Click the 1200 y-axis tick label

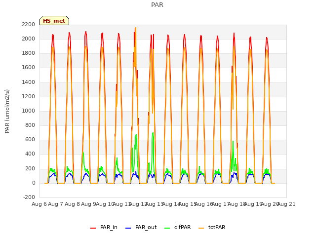coord(29,96)
